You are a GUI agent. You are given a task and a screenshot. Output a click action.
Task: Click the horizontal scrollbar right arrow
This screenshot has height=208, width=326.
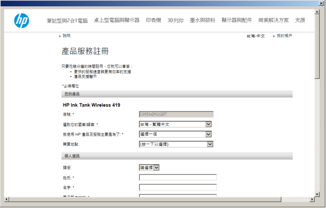pyautogui.click(x=312, y=200)
